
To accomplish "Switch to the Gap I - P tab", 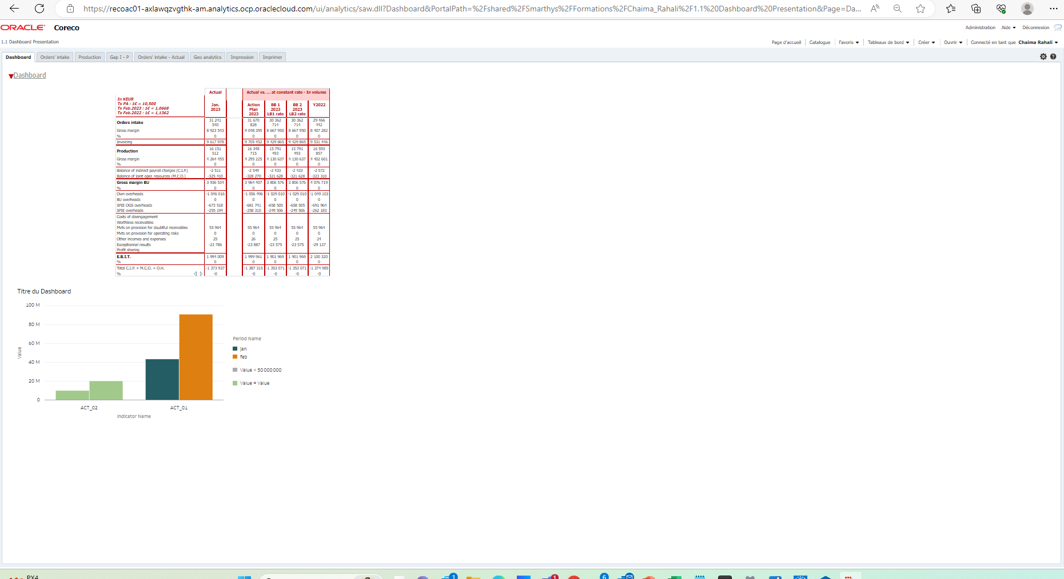I will click(x=119, y=57).
